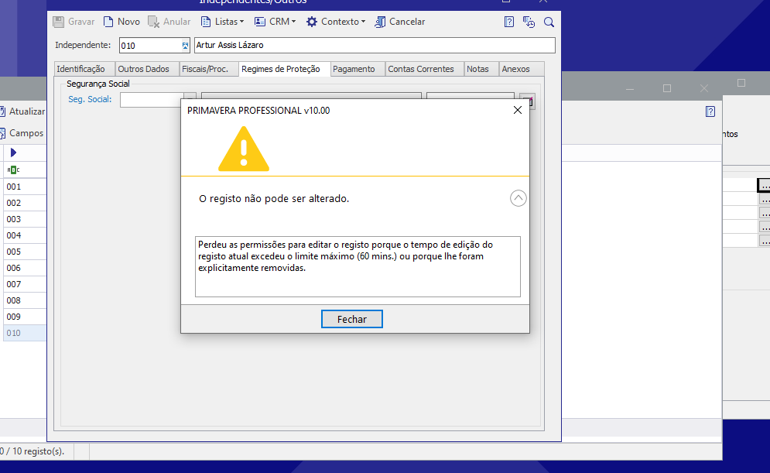
Task: Click the Anular toolbar button
Action: pos(169,22)
